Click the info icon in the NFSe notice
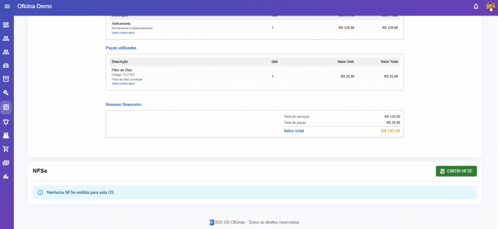 (40, 193)
